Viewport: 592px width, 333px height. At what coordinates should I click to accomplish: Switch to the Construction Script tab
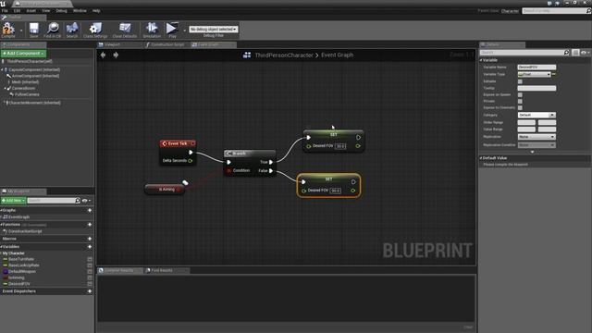[x=167, y=44]
